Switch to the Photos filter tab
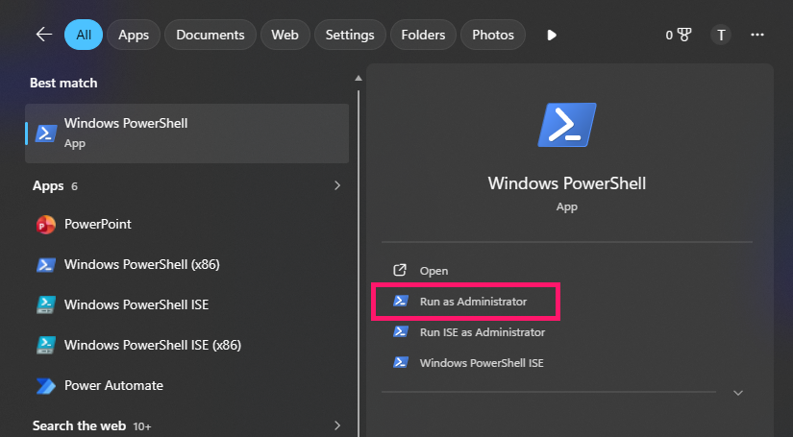793x437 pixels. click(493, 35)
